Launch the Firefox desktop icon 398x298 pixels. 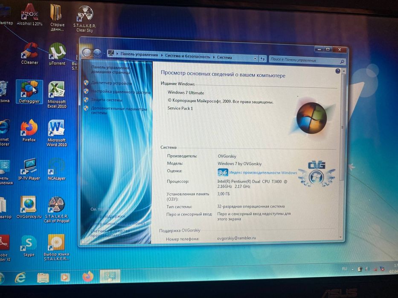pos(29,131)
